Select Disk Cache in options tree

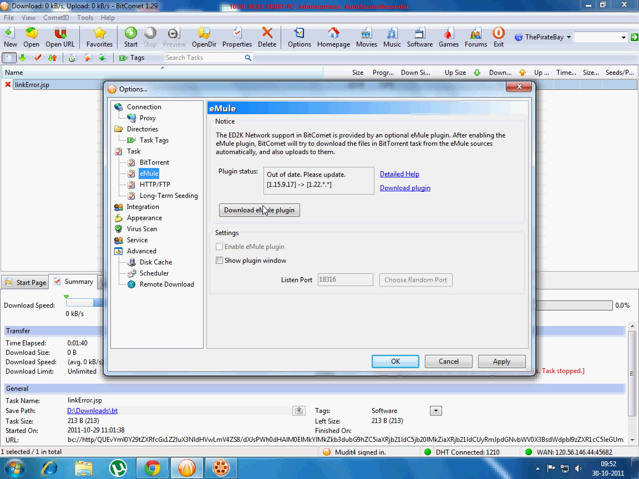(x=156, y=262)
